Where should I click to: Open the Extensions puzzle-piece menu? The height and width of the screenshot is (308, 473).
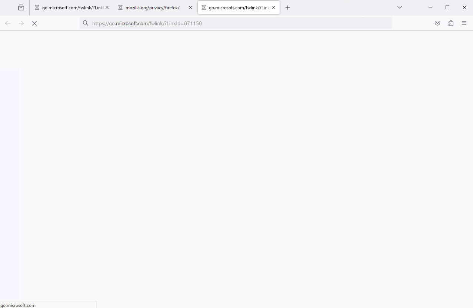(x=451, y=23)
